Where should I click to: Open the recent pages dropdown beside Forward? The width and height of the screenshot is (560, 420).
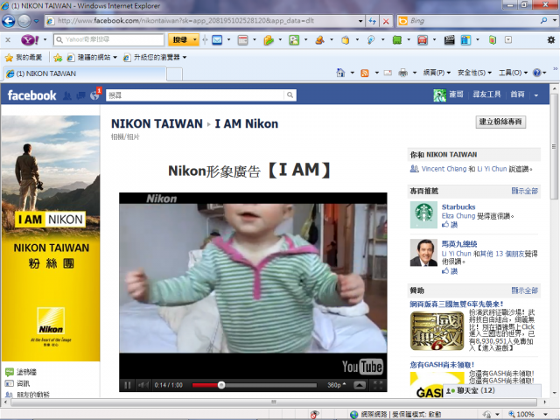pos(37,21)
